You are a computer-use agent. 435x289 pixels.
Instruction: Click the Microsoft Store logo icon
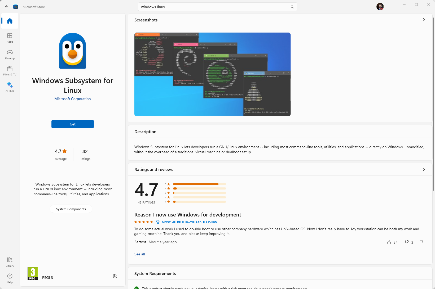pyautogui.click(x=16, y=7)
